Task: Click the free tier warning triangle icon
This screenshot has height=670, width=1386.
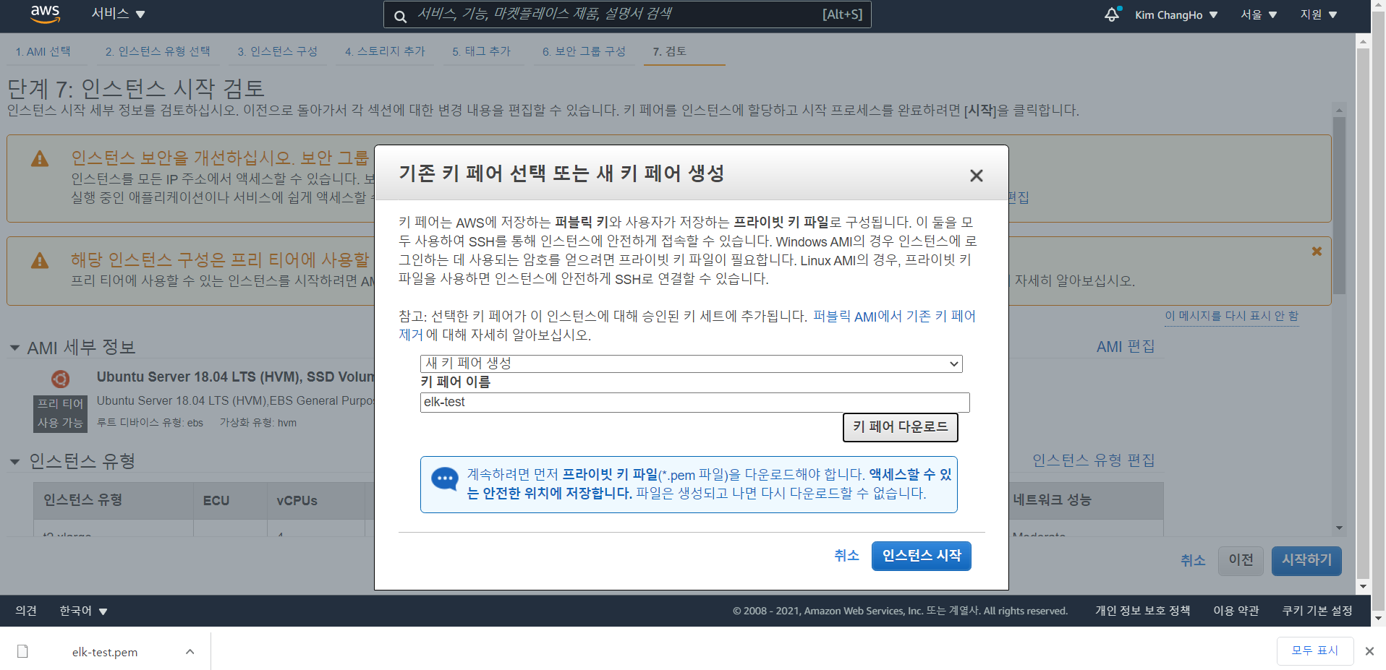Action: (x=40, y=261)
